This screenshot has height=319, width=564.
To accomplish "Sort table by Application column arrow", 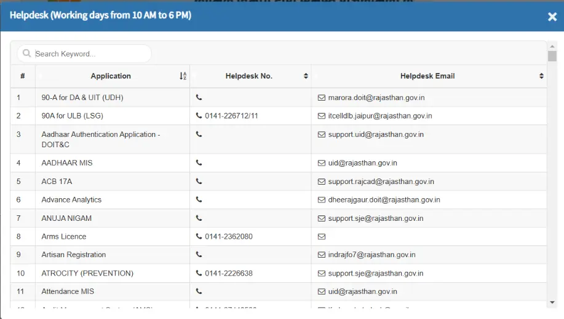I will 183,76.
